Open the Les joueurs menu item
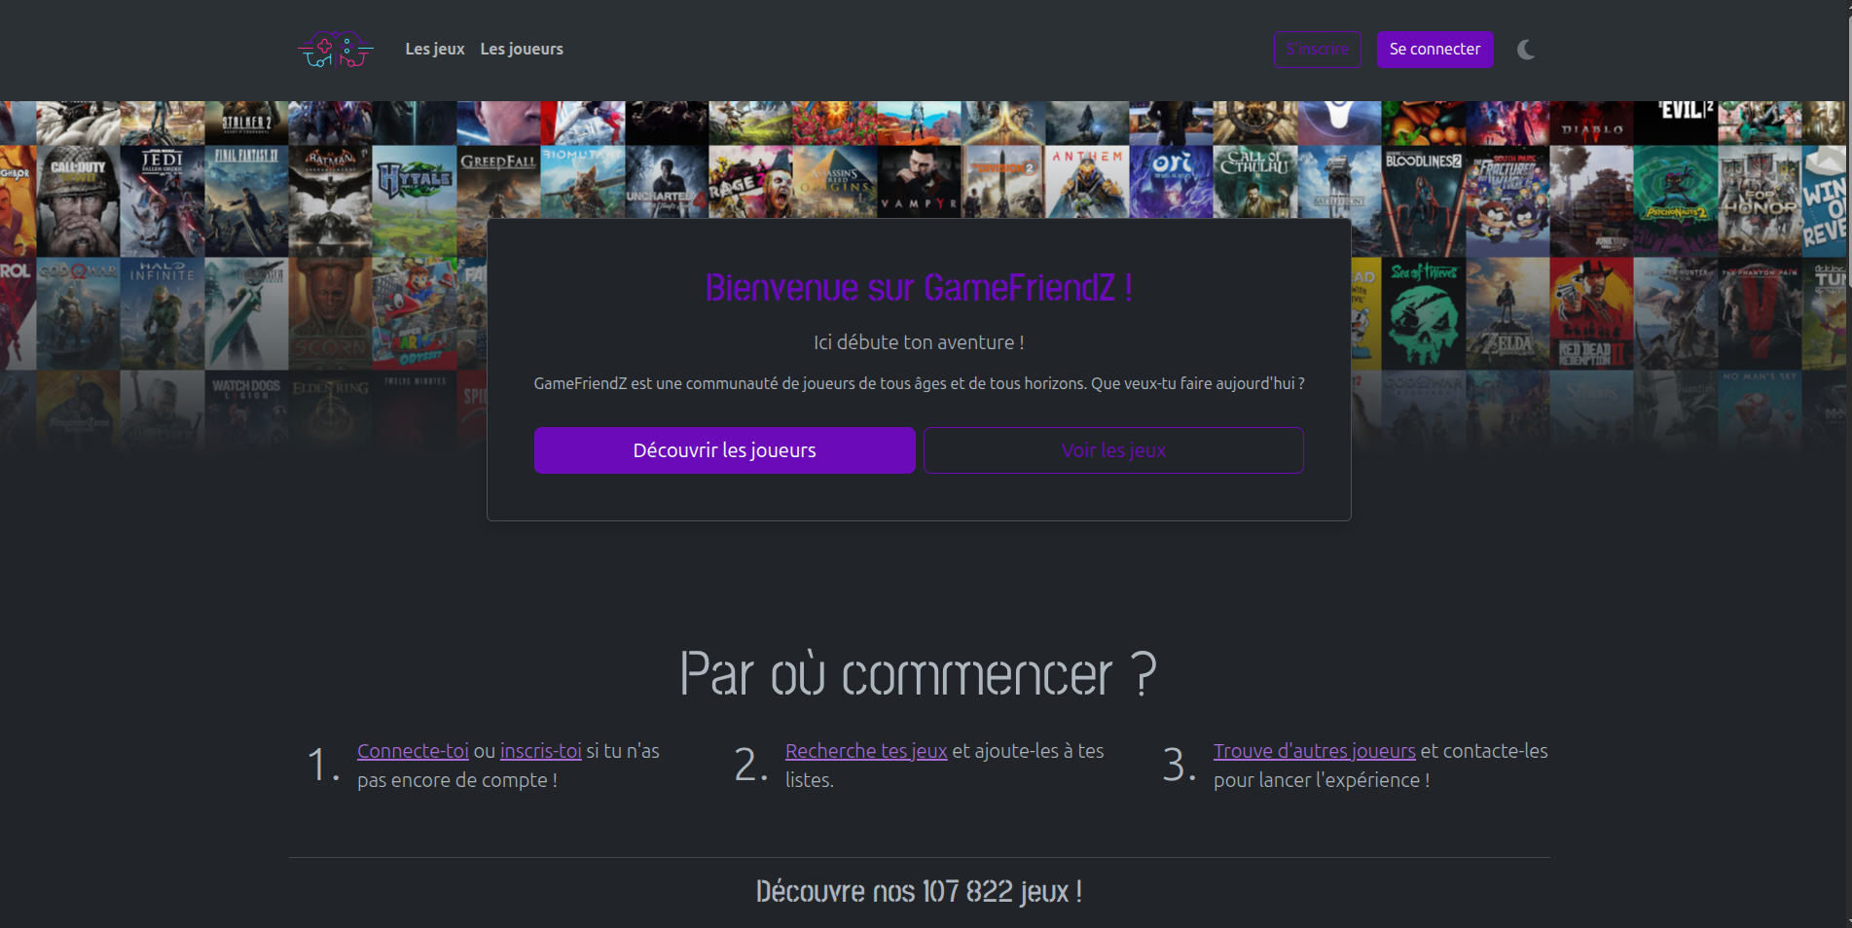Image resolution: width=1852 pixels, height=928 pixels. tap(522, 50)
